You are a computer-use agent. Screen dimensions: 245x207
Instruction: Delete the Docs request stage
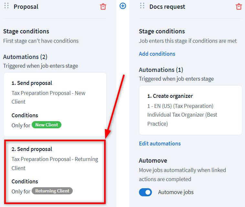239,6
